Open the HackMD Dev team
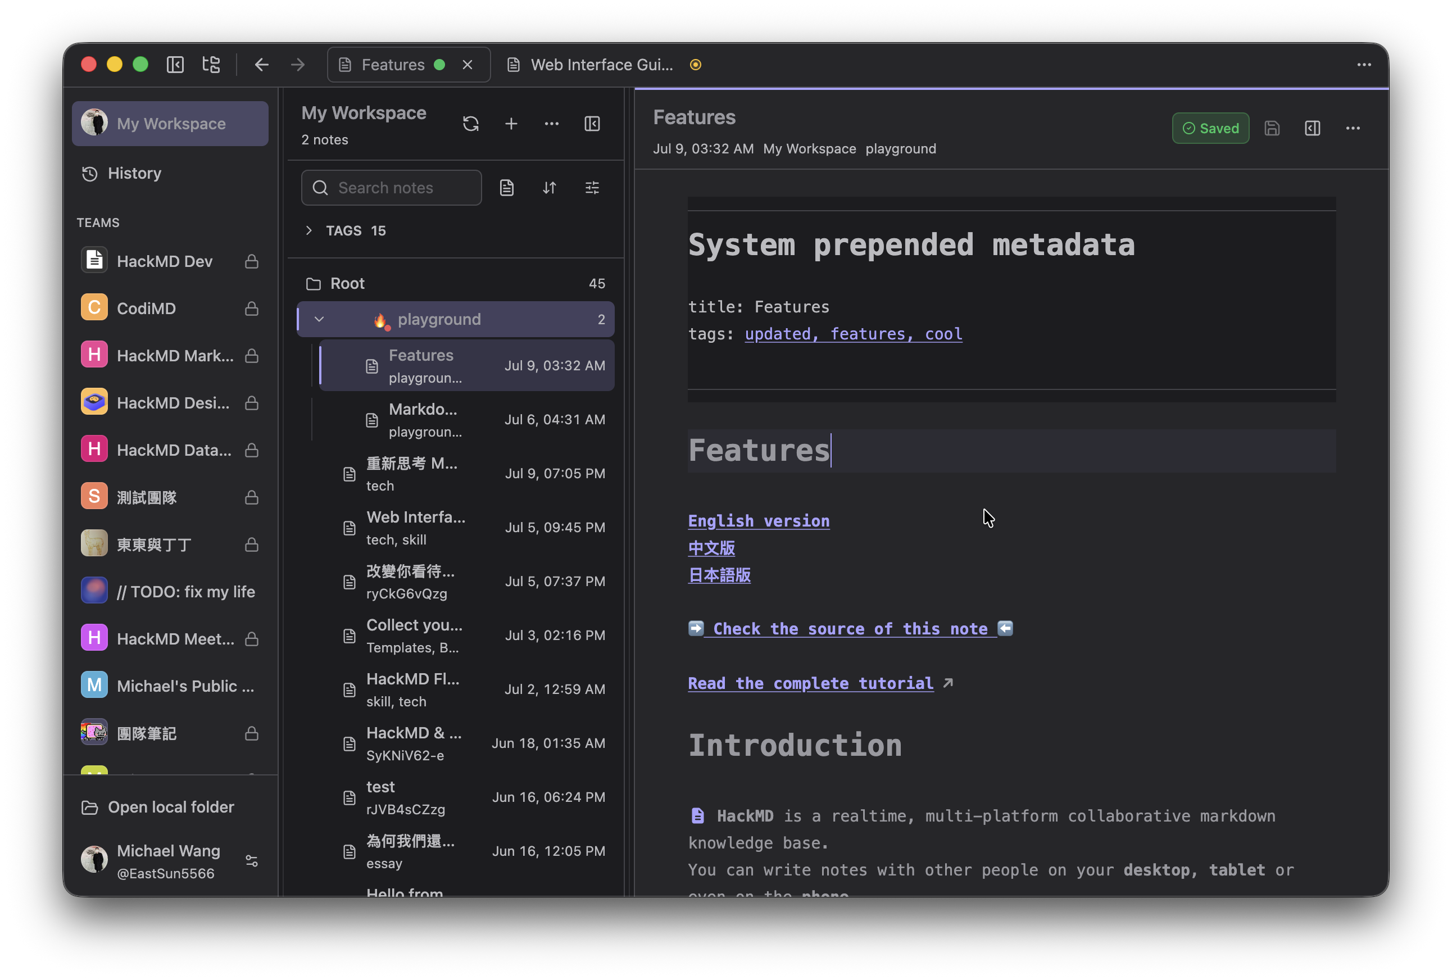The width and height of the screenshot is (1452, 980). (x=170, y=261)
